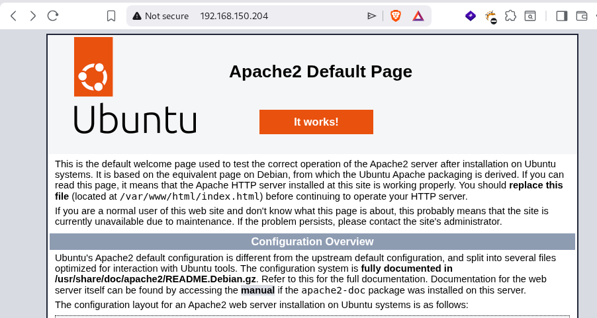Open the tab search icon
This screenshot has width=597, height=318.
[530, 16]
